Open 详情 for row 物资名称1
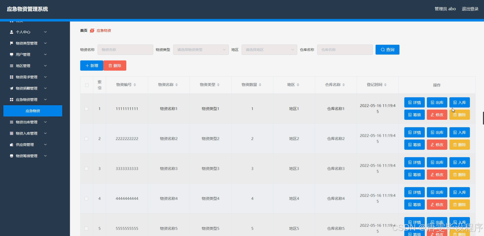The image size is (484, 236). 414,103
